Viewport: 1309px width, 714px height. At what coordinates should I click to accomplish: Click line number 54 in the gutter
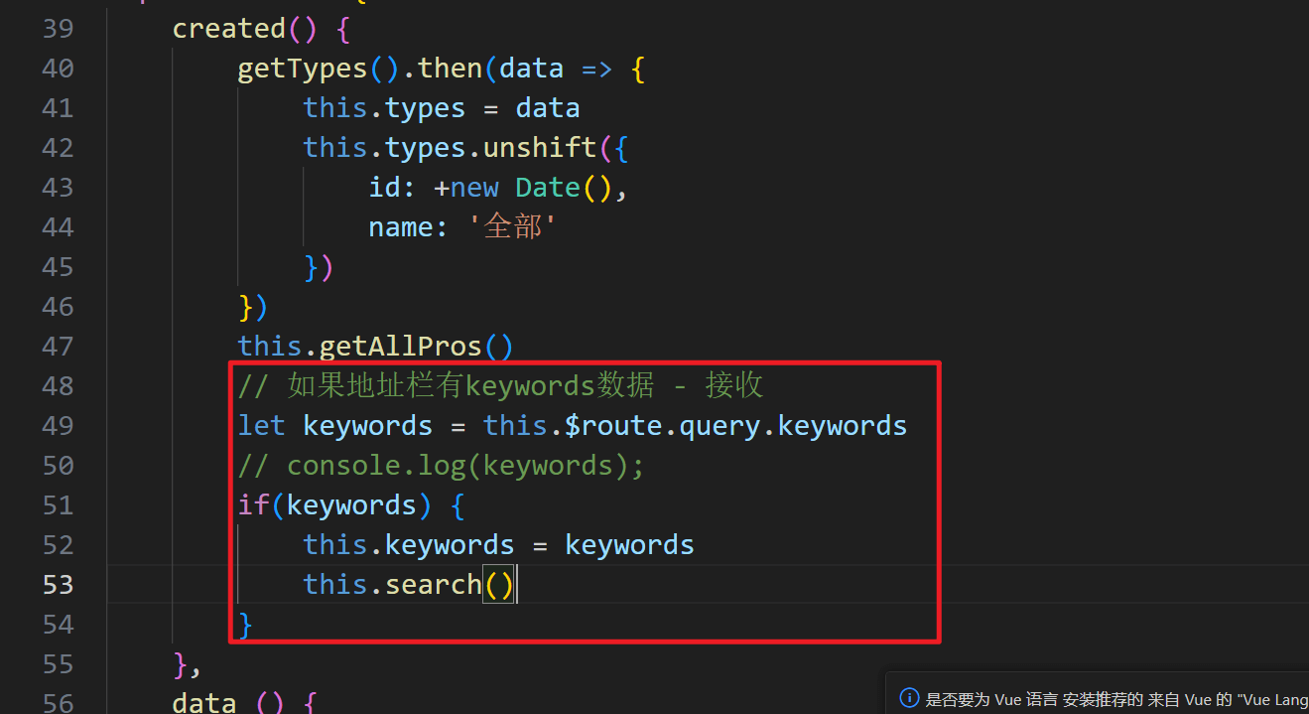(58, 625)
